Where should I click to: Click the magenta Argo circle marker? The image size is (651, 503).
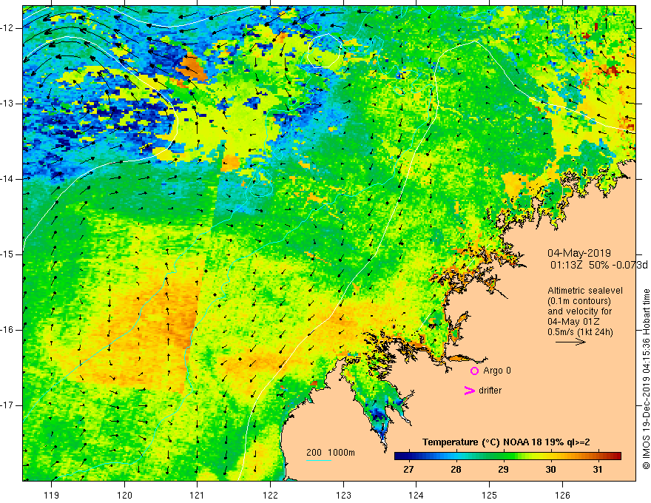[475, 370]
